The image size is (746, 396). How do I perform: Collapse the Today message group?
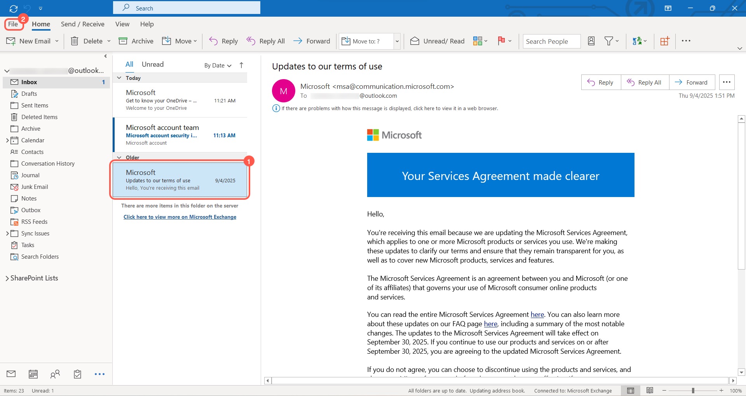pyautogui.click(x=119, y=78)
